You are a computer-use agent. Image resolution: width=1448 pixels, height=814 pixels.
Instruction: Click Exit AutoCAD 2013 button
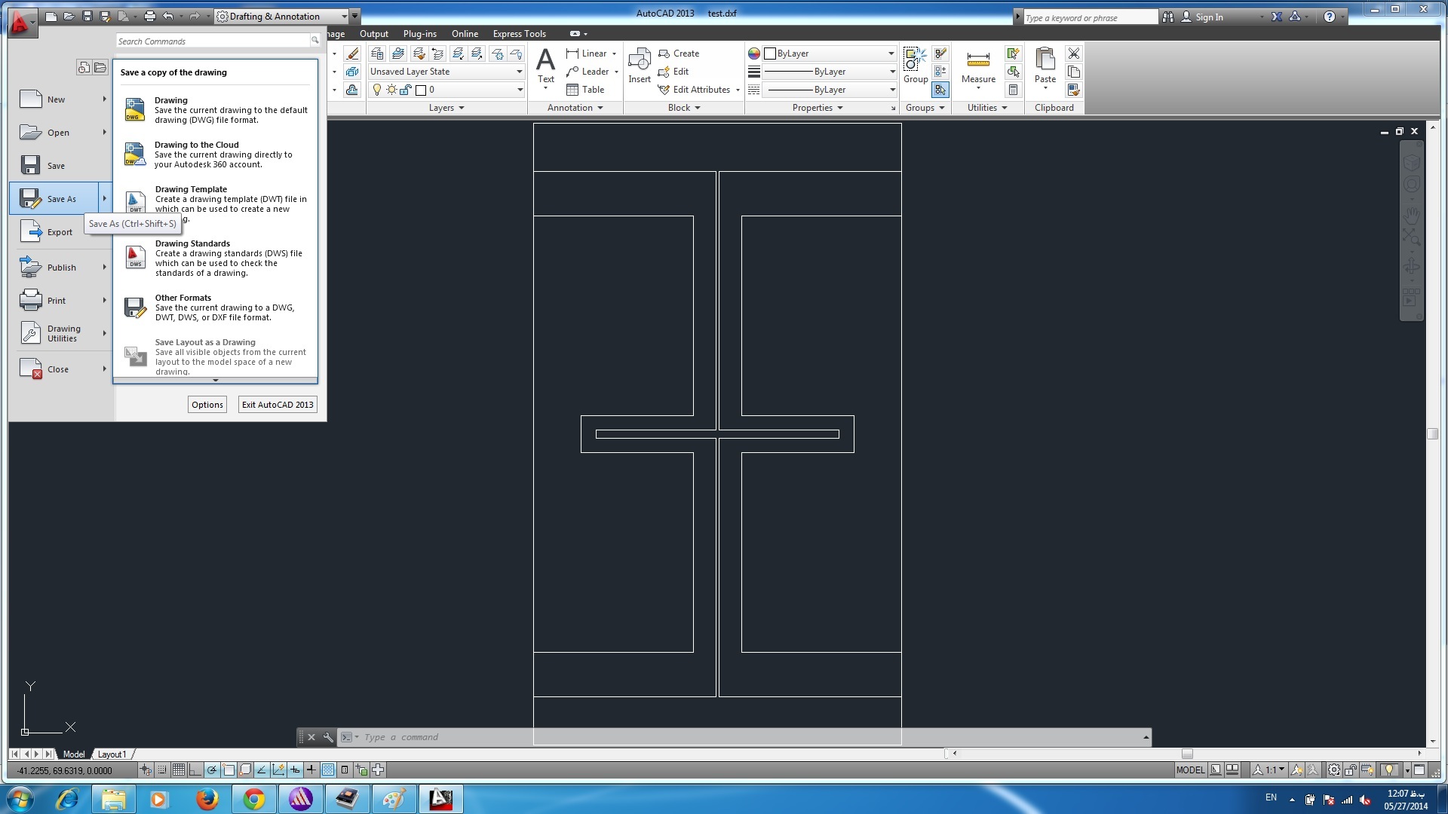coord(278,405)
